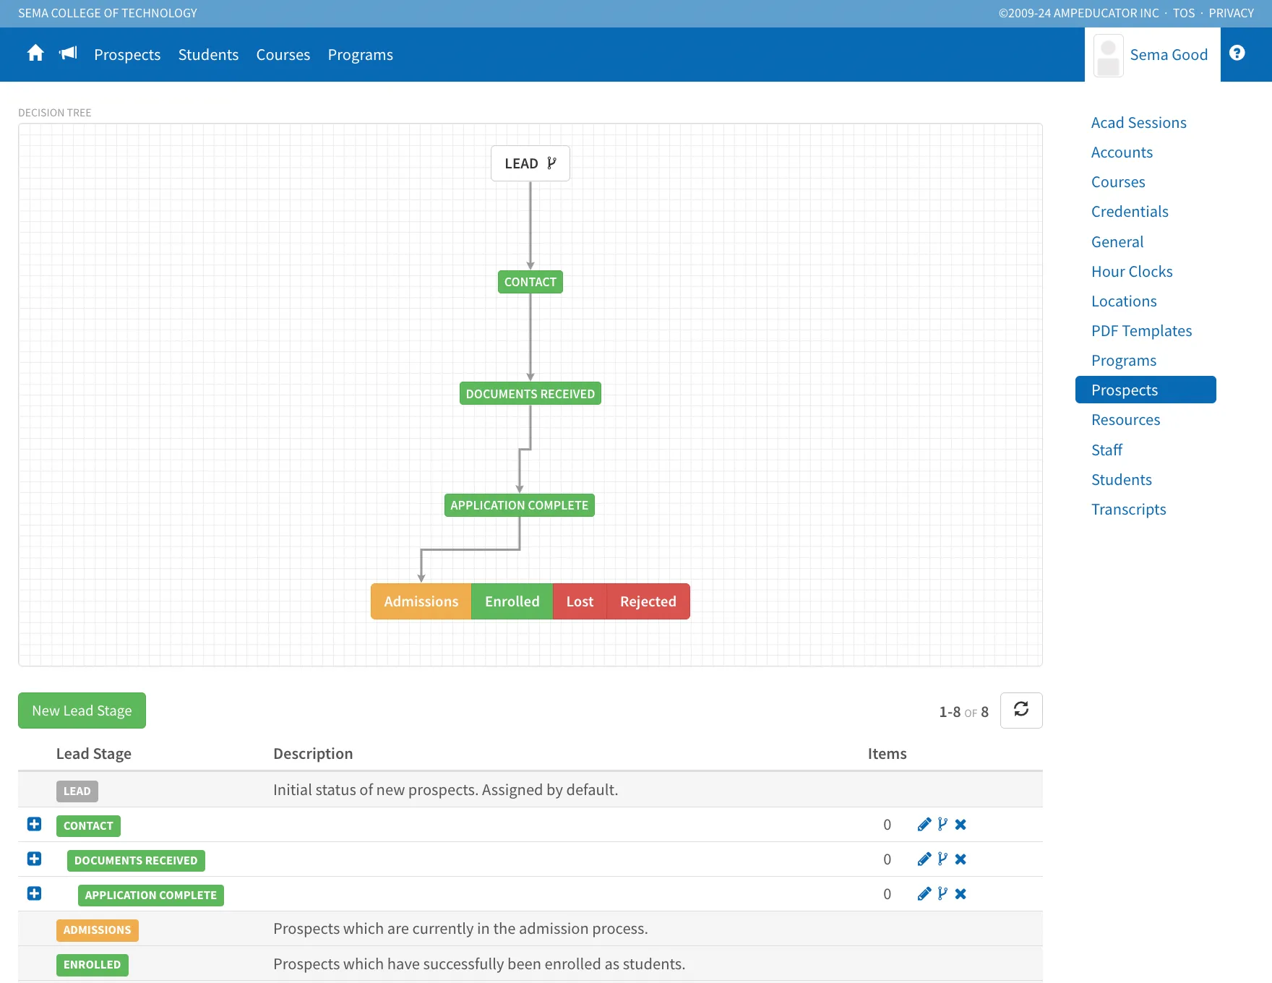The image size is (1272, 983).
Task: Click the Description column header
Action: (313, 754)
